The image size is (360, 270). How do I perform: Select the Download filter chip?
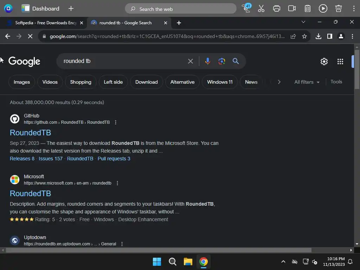pos(147,82)
